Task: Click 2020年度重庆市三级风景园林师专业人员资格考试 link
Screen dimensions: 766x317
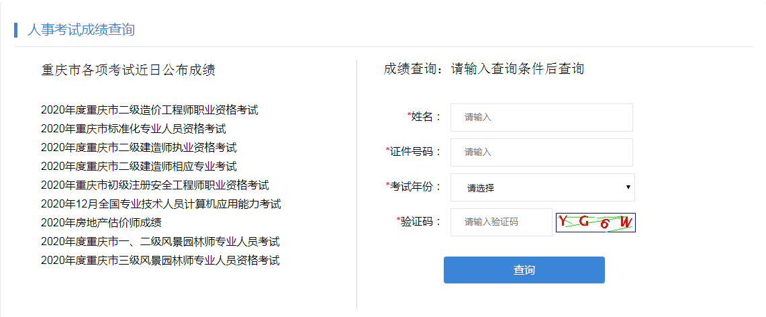Action: [160, 261]
